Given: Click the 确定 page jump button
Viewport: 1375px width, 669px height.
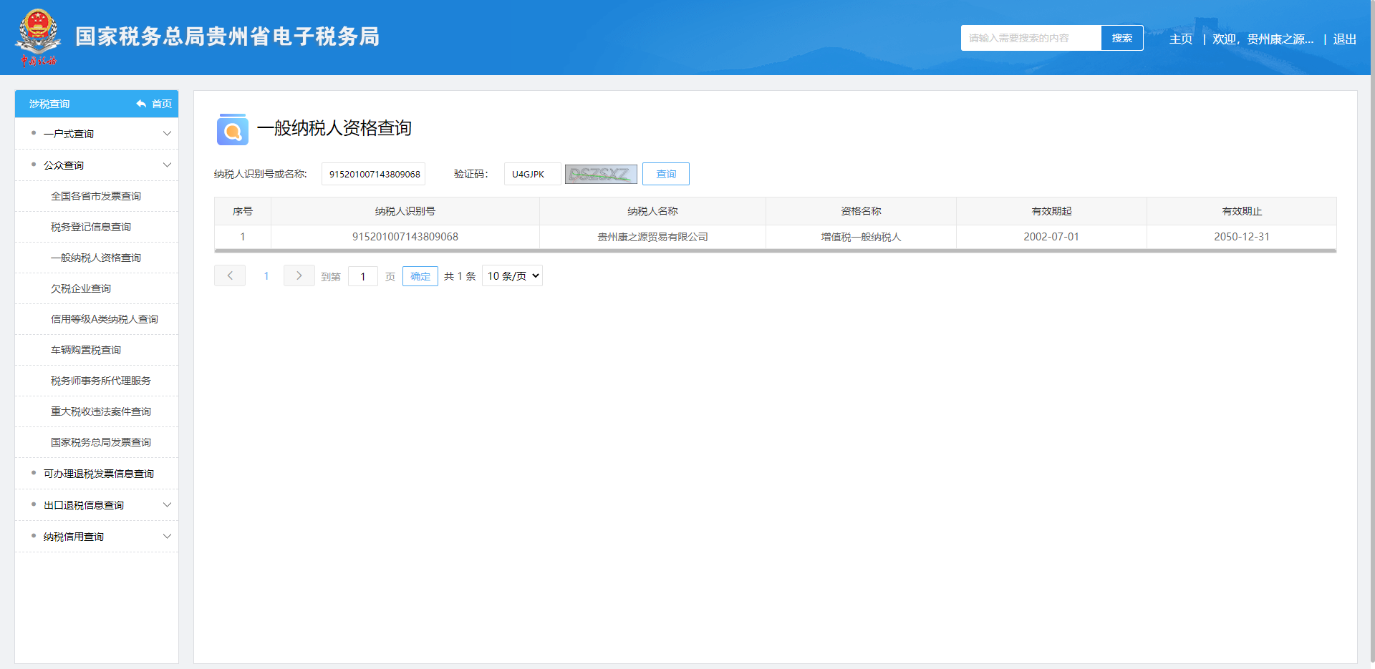Looking at the screenshot, I should click(x=420, y=276).
